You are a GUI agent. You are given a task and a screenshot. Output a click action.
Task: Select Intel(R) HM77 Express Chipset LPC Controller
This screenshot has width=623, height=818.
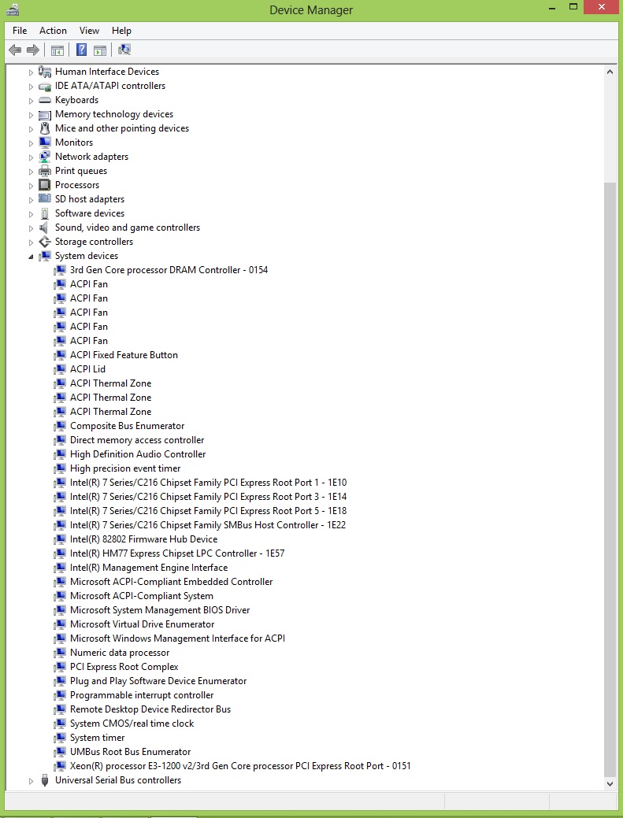[x=177, y=553]
